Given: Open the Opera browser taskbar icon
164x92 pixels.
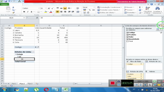Looking at the screenshot, I should [46, 90].
